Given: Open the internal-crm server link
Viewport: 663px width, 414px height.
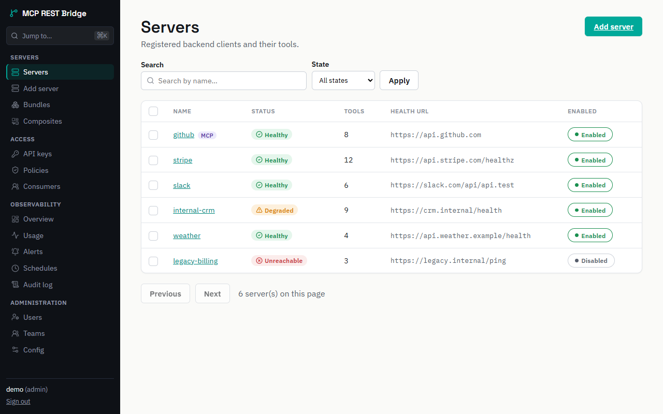Looking at the screenshot, I should click(x=194, y=210).
